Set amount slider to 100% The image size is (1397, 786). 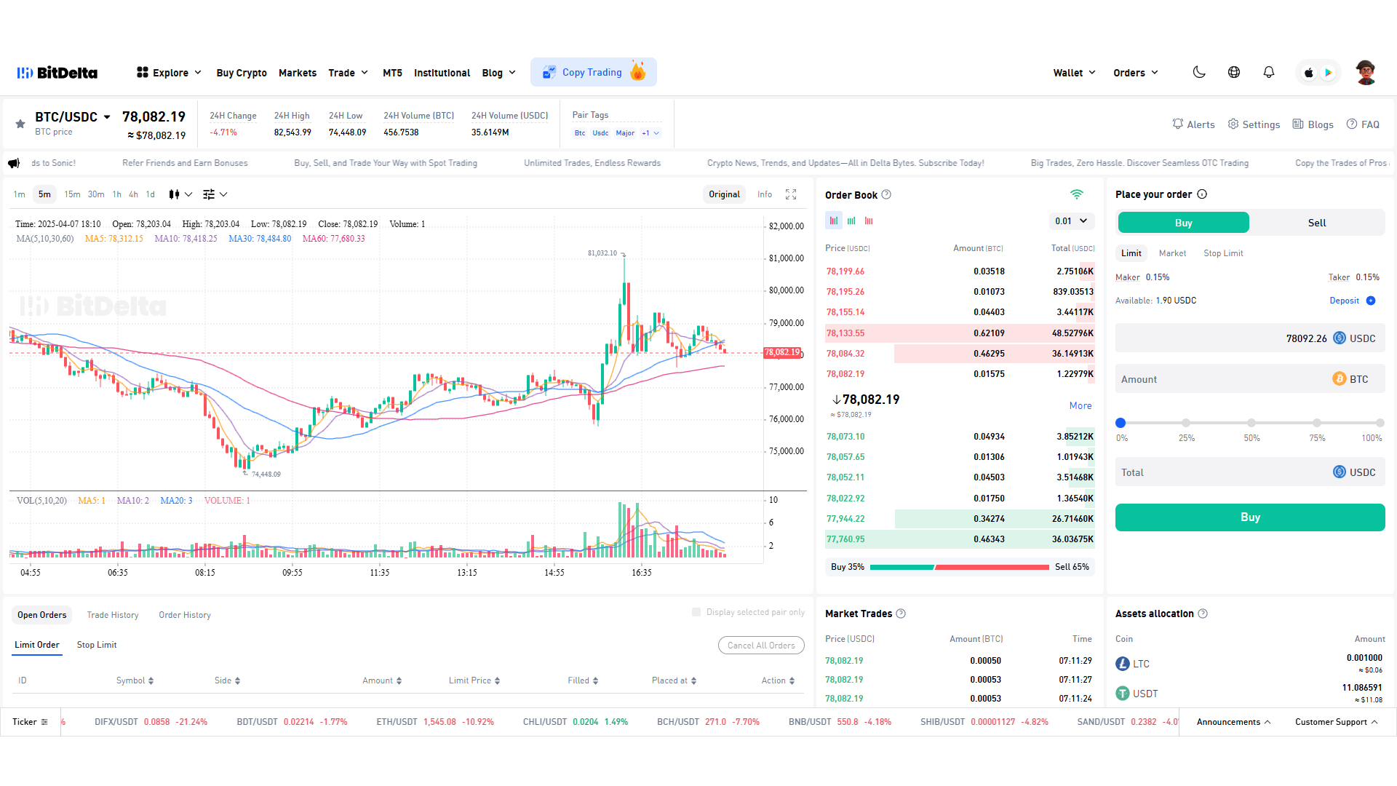click(x=1380, y=423)
